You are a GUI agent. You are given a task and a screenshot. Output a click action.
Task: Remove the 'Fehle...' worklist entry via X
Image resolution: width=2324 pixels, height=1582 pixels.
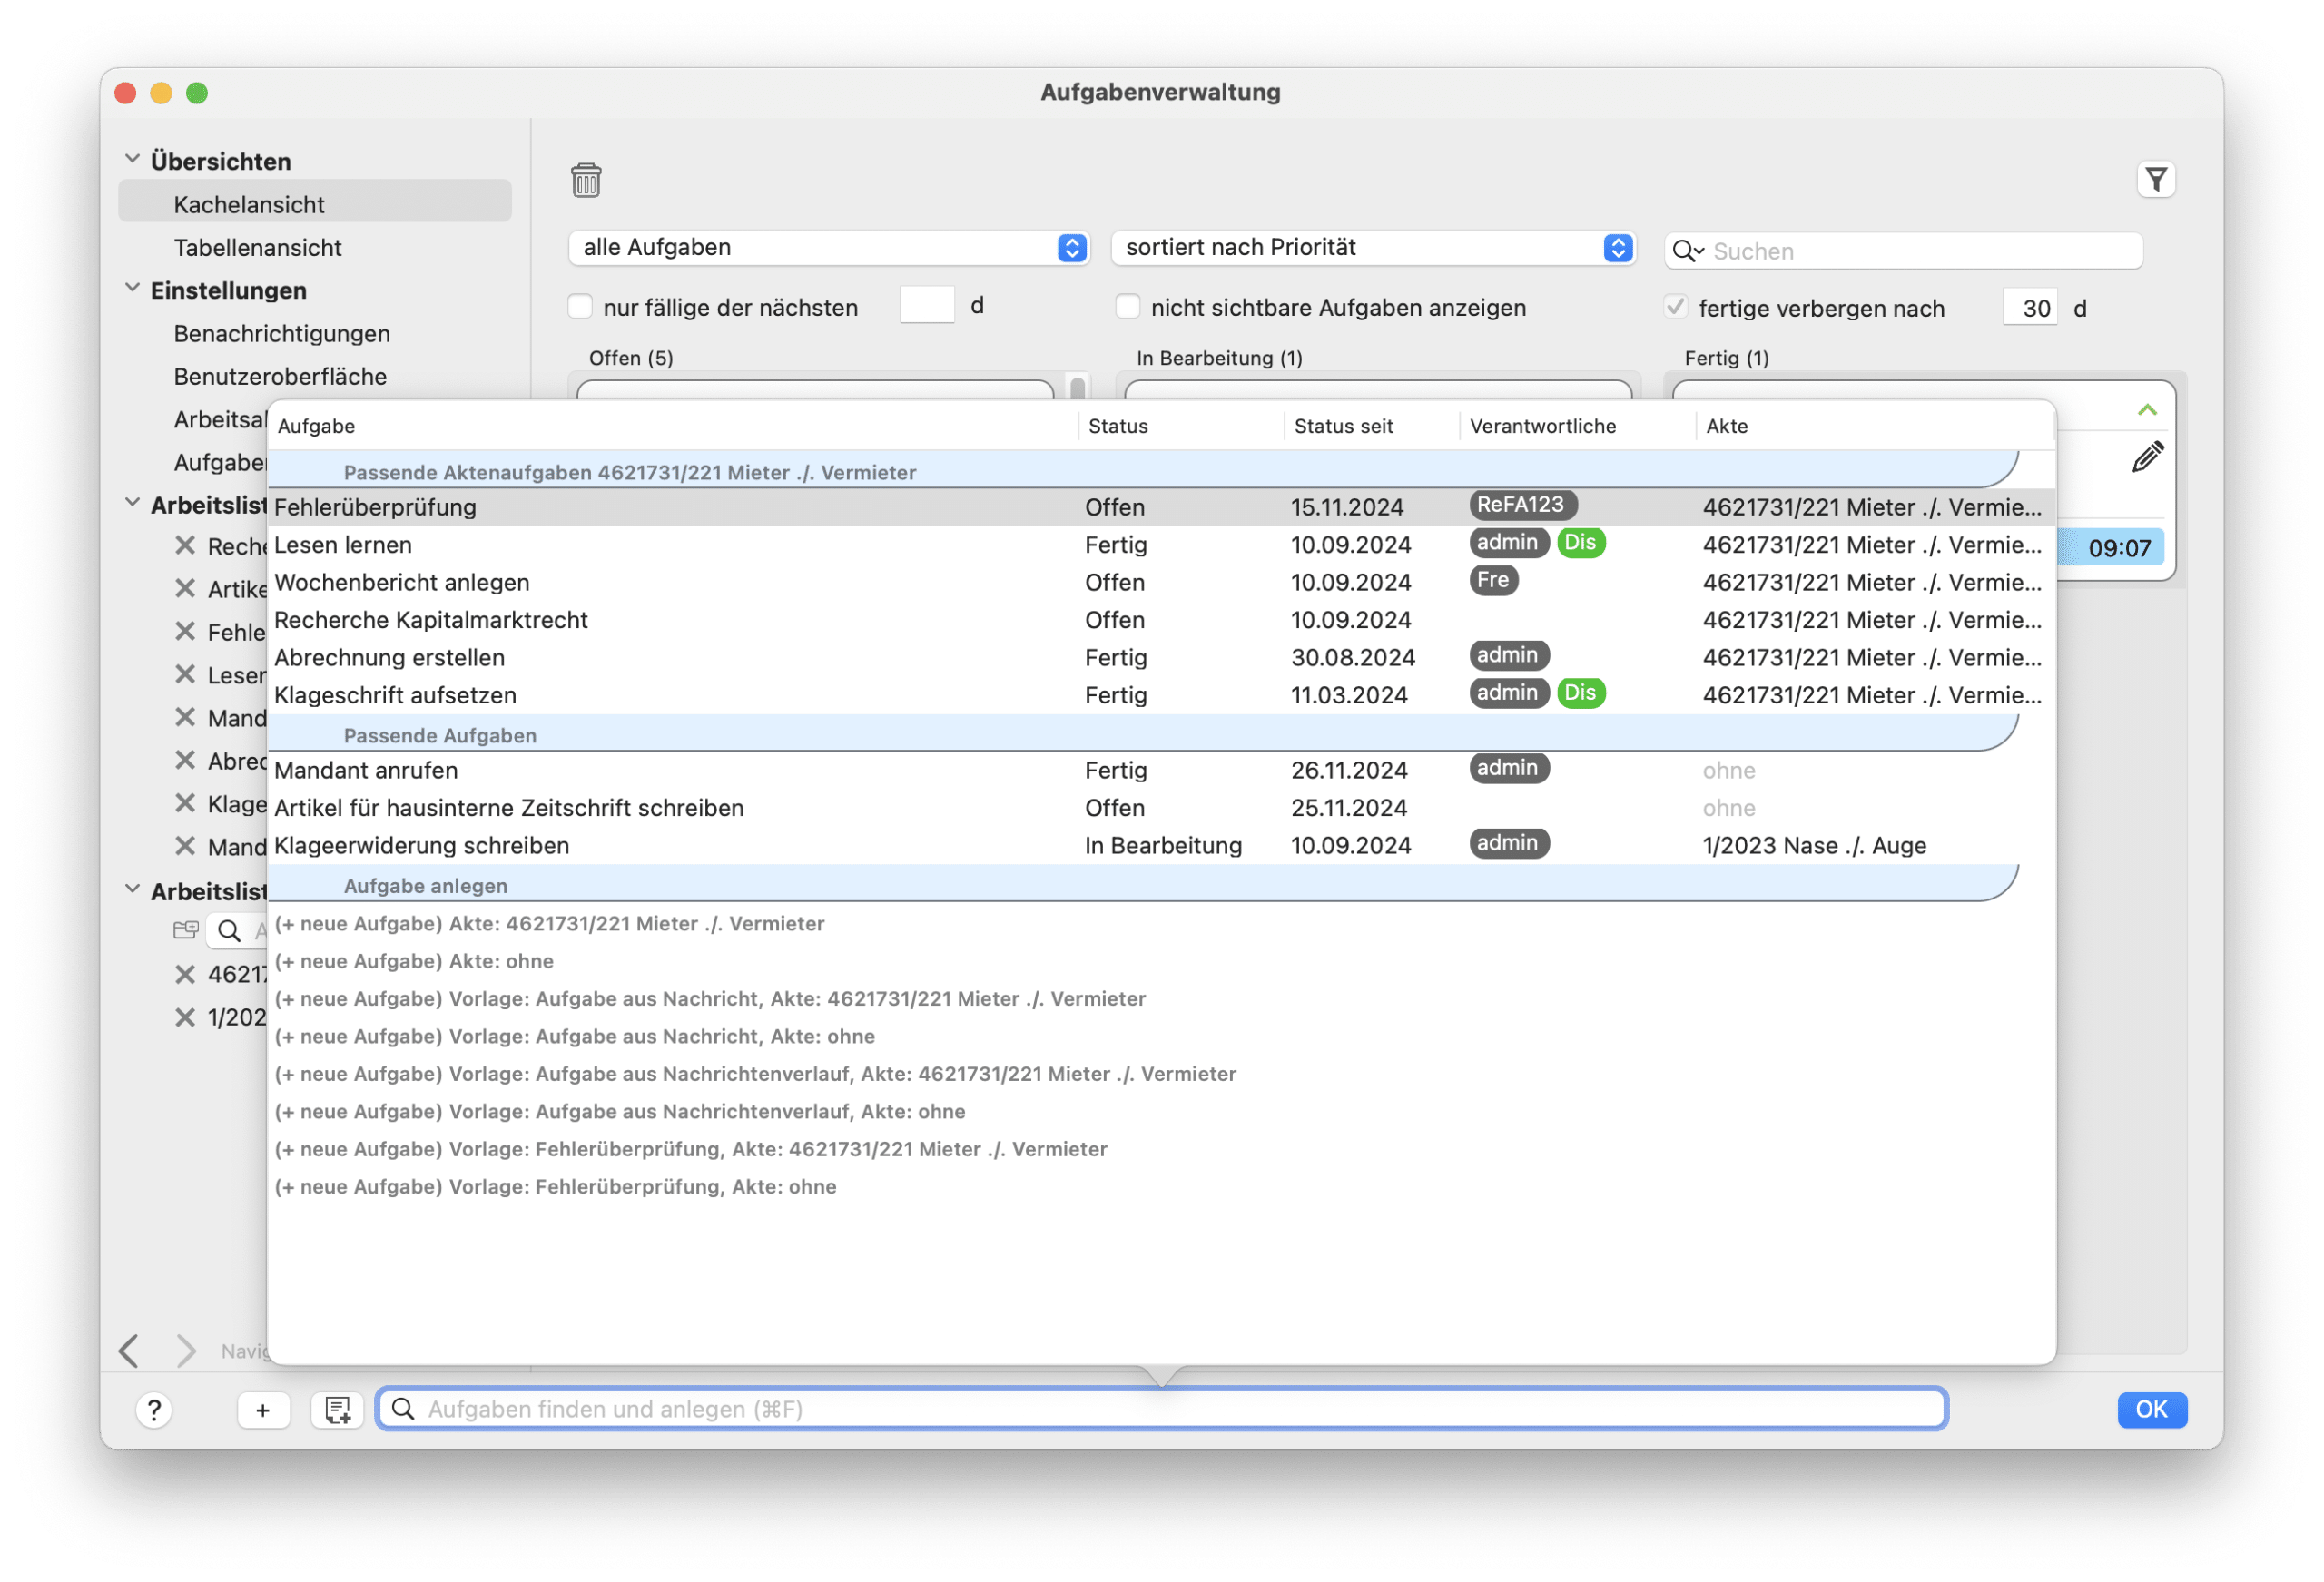click(185, 632)
